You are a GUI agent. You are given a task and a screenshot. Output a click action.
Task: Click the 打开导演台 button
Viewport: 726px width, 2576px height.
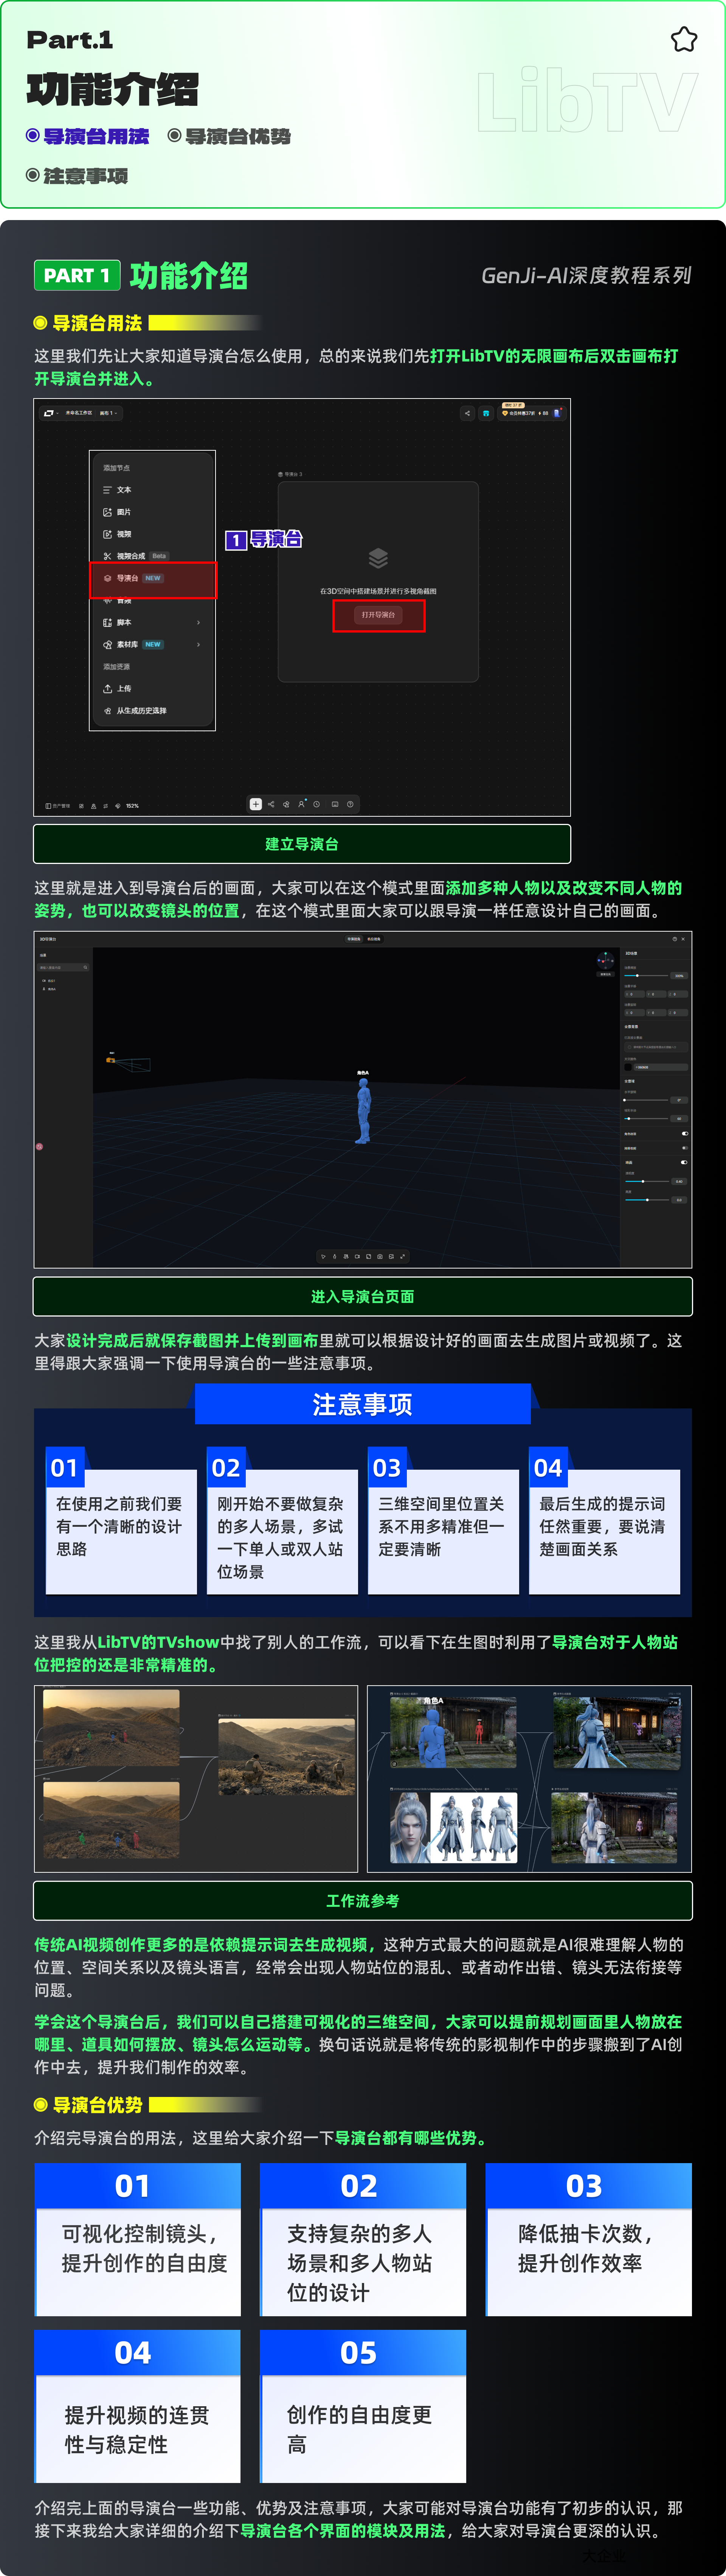pos(378,615)
